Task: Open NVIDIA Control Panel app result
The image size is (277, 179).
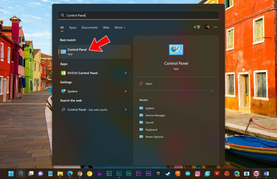Action: 94,73
